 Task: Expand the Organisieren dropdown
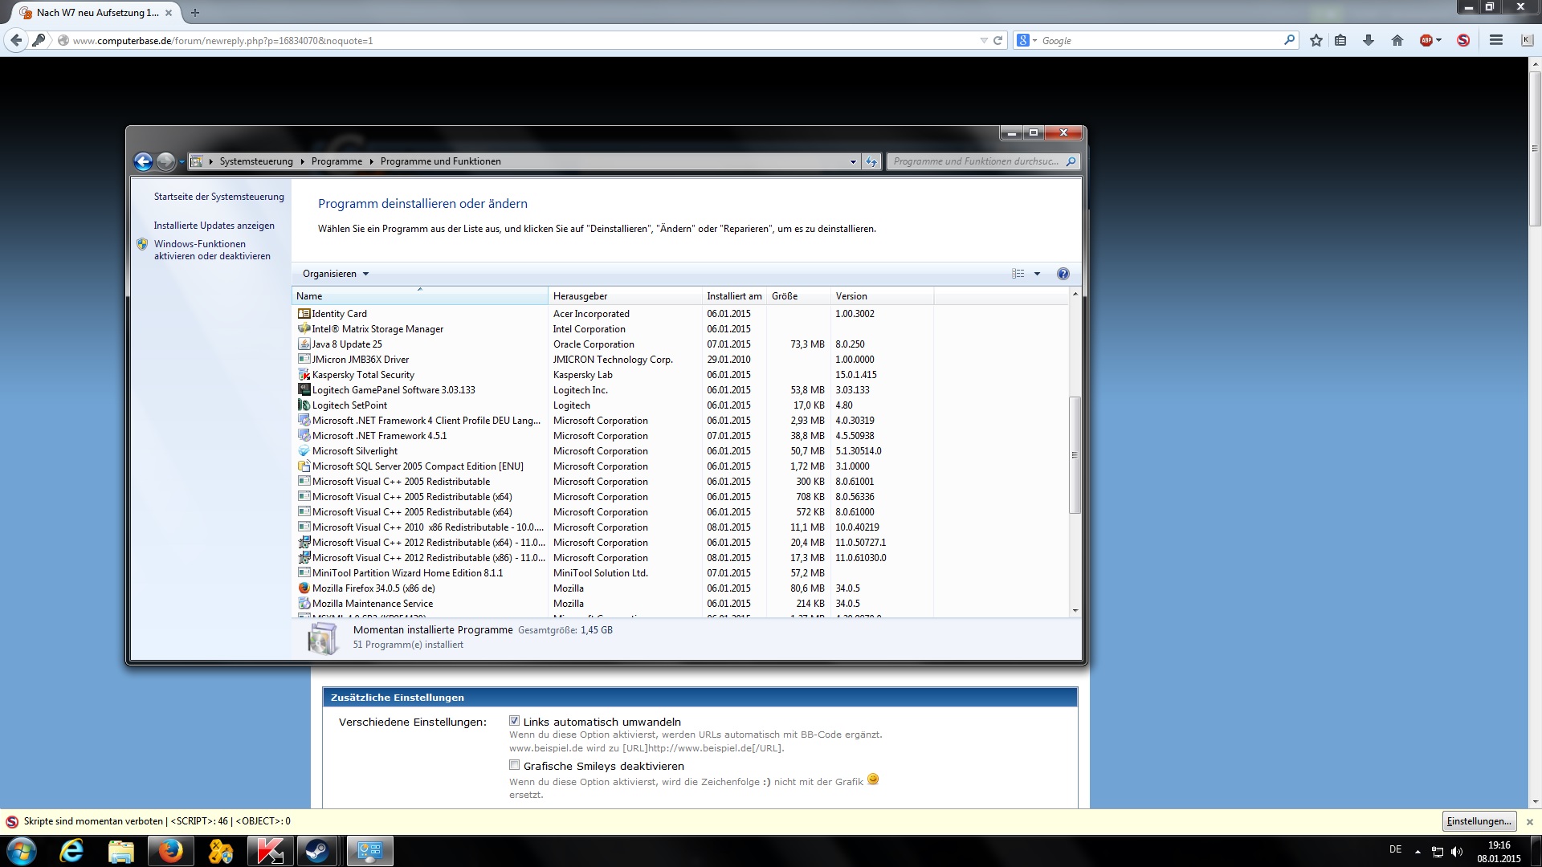[335, 274]
